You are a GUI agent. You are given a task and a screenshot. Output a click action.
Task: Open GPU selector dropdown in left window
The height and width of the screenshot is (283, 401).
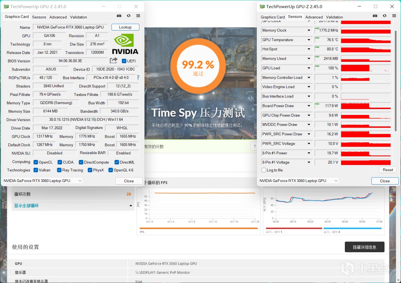pos(43,180)
